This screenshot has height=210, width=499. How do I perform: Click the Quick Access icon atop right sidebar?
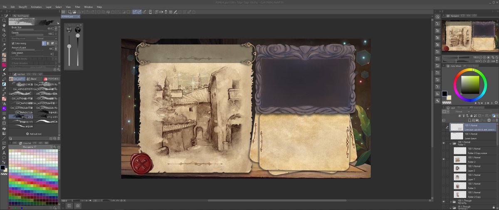click(438, 17)
